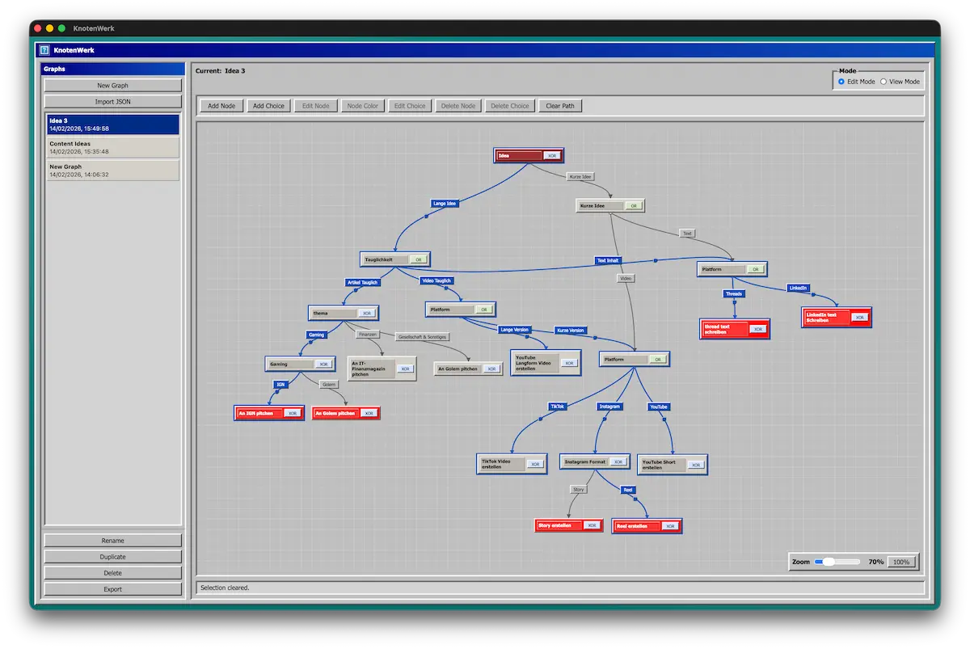Click the XOR badge on the Gaming node

click(x=324, y=364)
